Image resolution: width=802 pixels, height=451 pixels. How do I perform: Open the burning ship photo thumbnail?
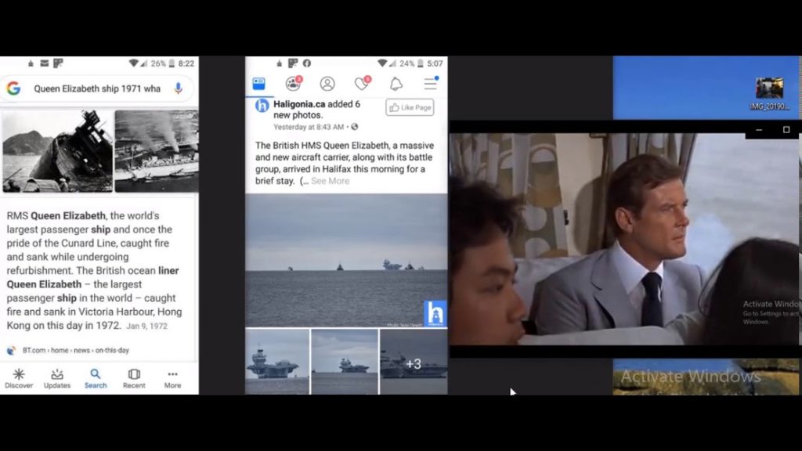point(157,151)
